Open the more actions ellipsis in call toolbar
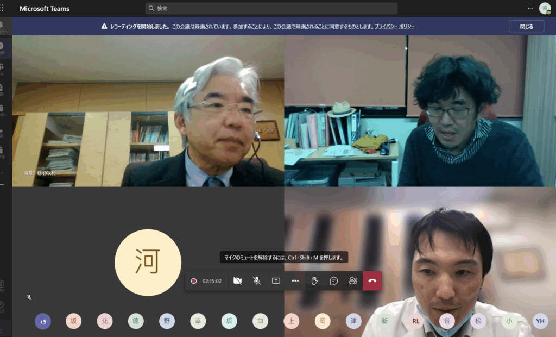The width and height of the screenshot is (556, 337). (295, 281)
